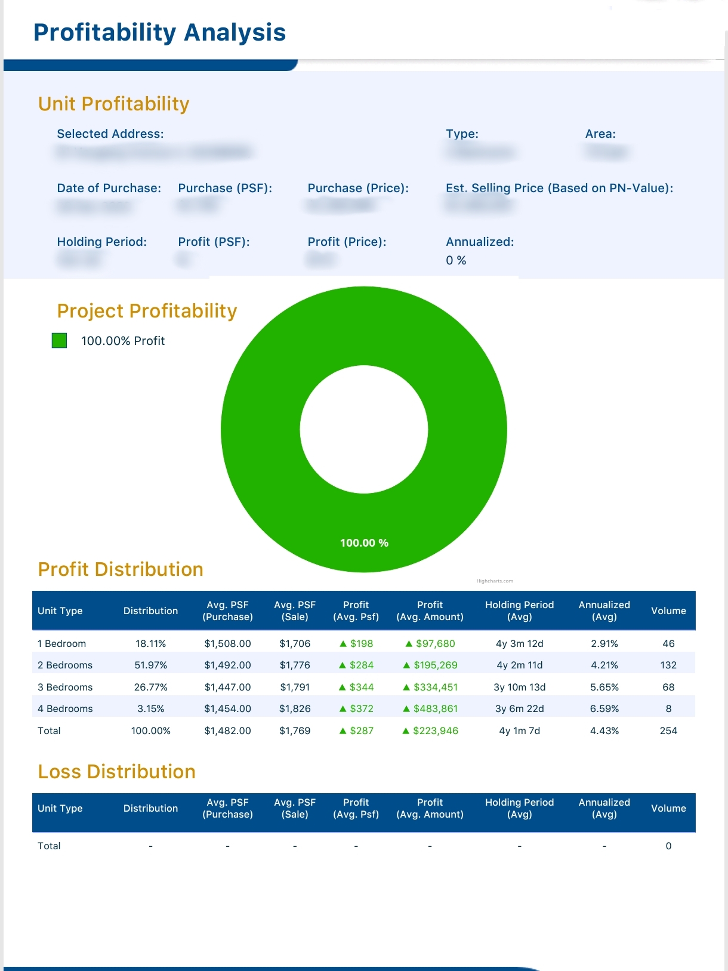Click the 51.97% distribution cell

pos(151,665)
